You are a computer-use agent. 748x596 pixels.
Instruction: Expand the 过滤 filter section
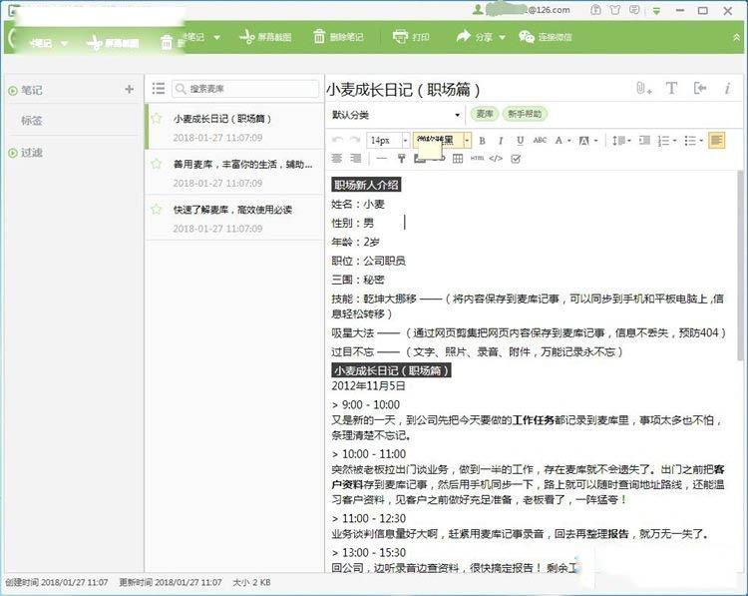13,153
